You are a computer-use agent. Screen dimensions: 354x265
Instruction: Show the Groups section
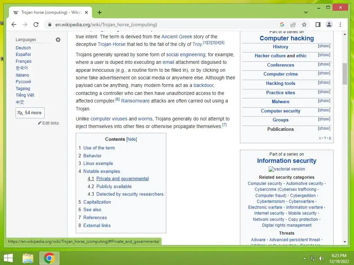click(x=324, y=119)
